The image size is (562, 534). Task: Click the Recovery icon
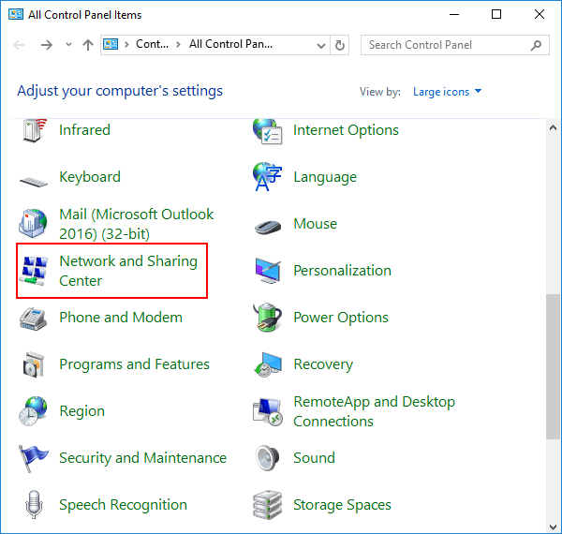[x=267, y=364]
